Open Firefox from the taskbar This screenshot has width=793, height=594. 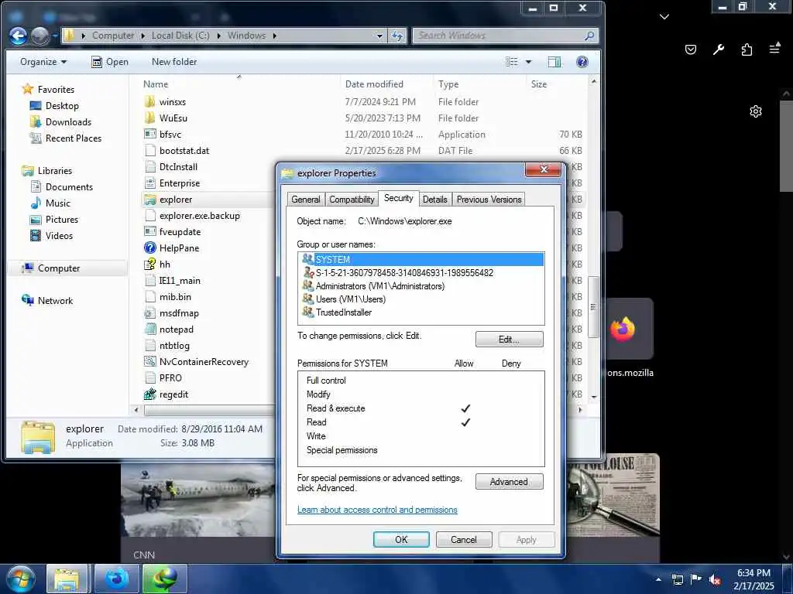tap(117, 579)
